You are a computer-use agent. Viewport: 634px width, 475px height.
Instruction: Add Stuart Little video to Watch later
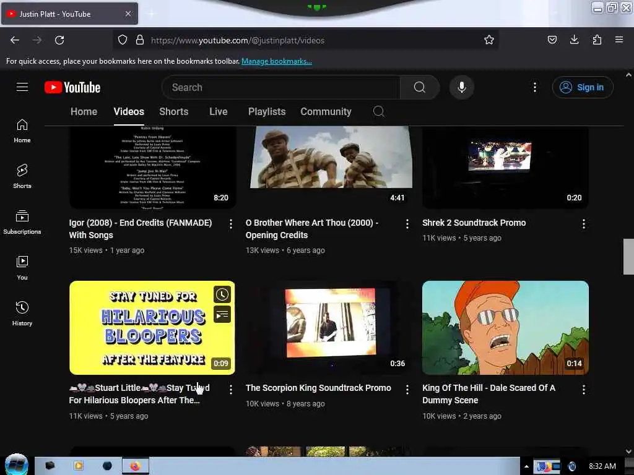(x=222, y=294)
